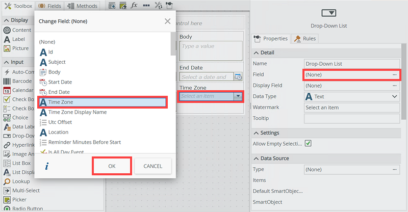Open the End Date calendar picker icon
This screenshot has height=212, width=408.
[x=238, y=77]
